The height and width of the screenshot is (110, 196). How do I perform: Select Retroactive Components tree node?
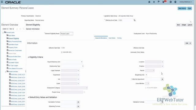coord(14,50)
